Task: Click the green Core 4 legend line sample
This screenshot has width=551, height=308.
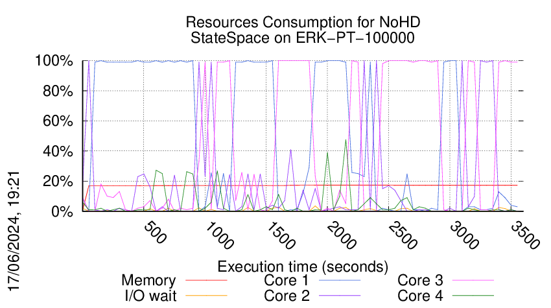Action: [473, 295]
